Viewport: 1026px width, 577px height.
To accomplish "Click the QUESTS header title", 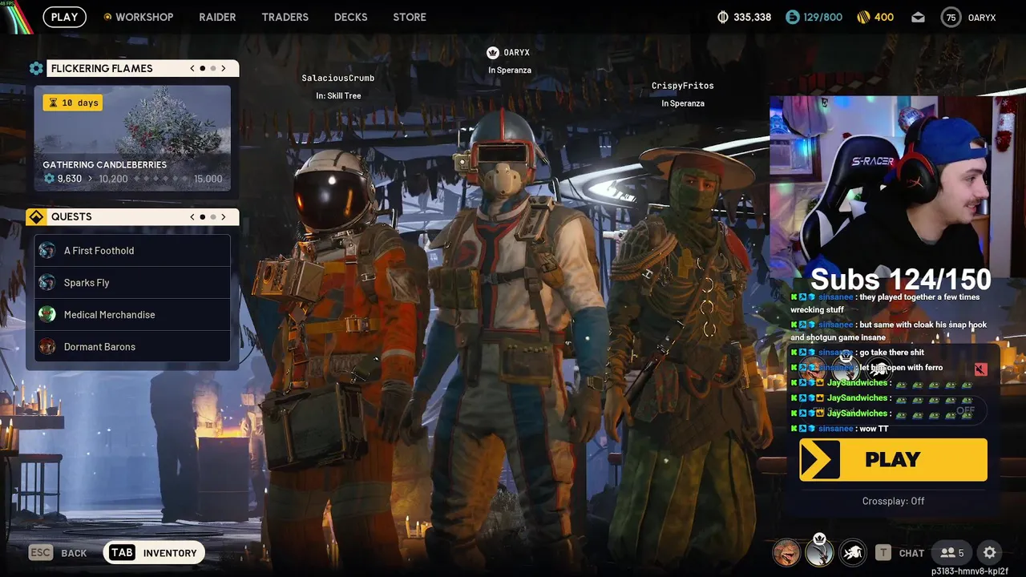I will 71,216.
